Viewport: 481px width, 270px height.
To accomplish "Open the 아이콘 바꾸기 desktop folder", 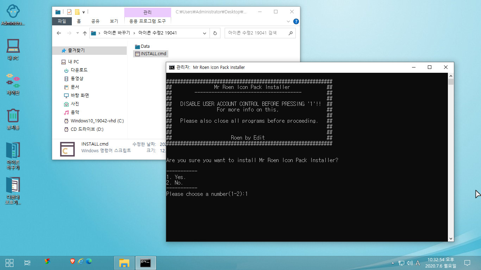I will pos(13,156).
